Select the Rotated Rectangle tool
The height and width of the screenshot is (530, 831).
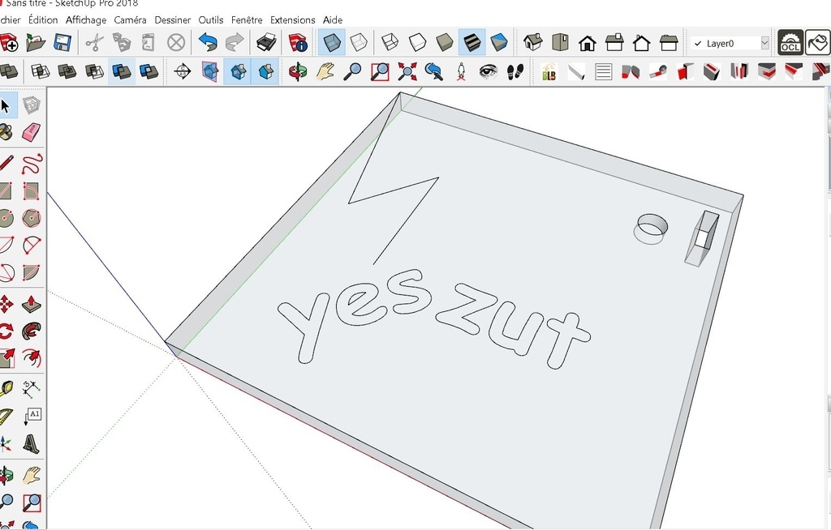[x=32, y=190]
